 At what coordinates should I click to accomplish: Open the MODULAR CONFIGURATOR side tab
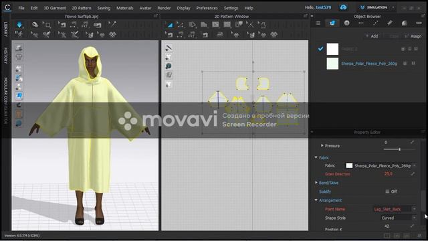5,100
